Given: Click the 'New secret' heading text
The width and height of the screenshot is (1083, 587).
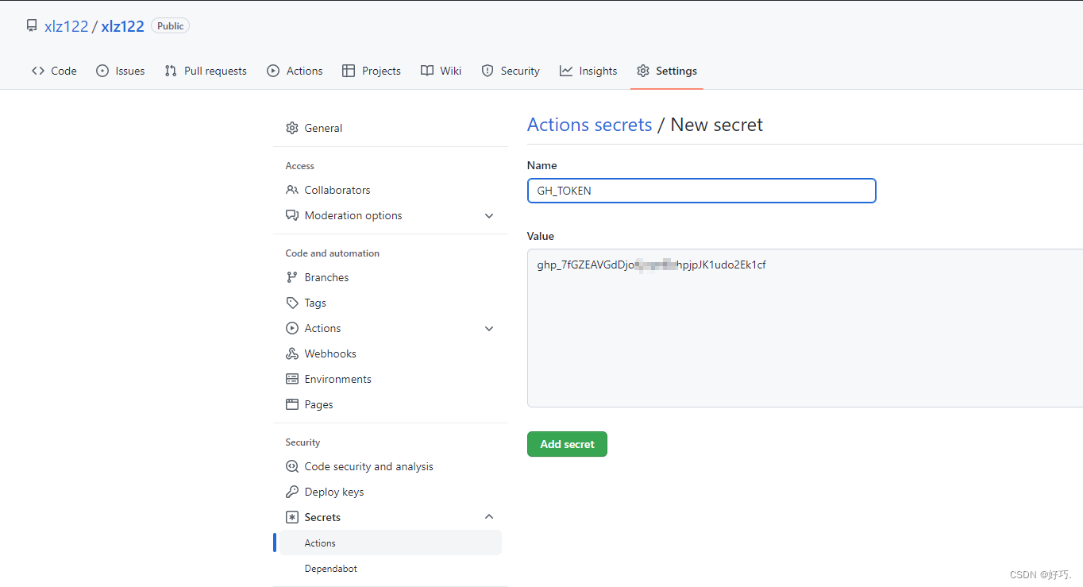Looking at the screenshot, I should click(x=716, y=125).
